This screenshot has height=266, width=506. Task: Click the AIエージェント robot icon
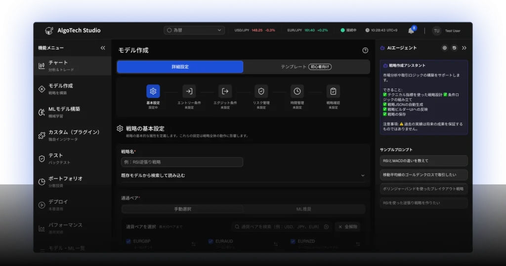[x=382, y=48]
